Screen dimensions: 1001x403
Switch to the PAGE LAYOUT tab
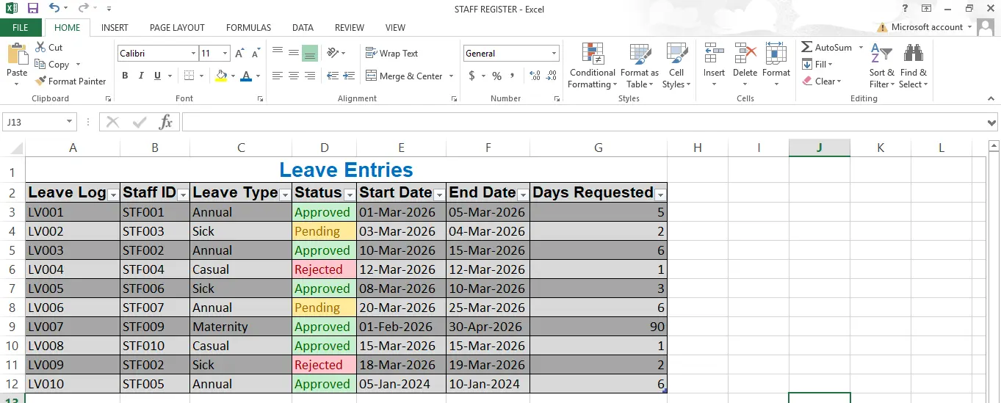pyautogui.click(x=177, y=28)
